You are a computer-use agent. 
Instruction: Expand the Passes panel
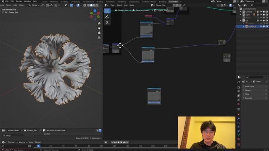click(x=255, y=90)
